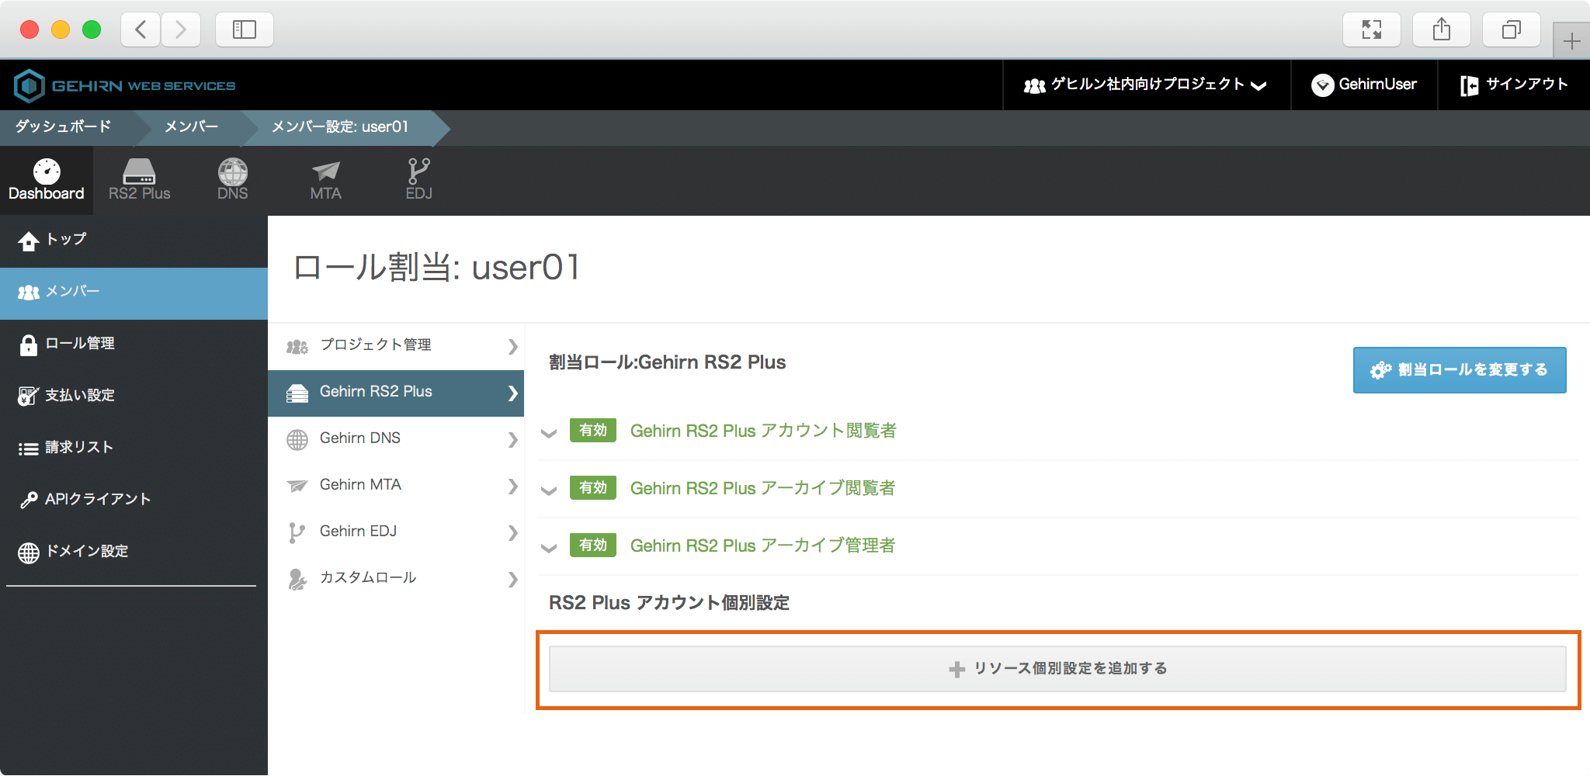
Task: Toggle the browser sidebar icon
Action: pyautogui.click(x=244, y=30)
